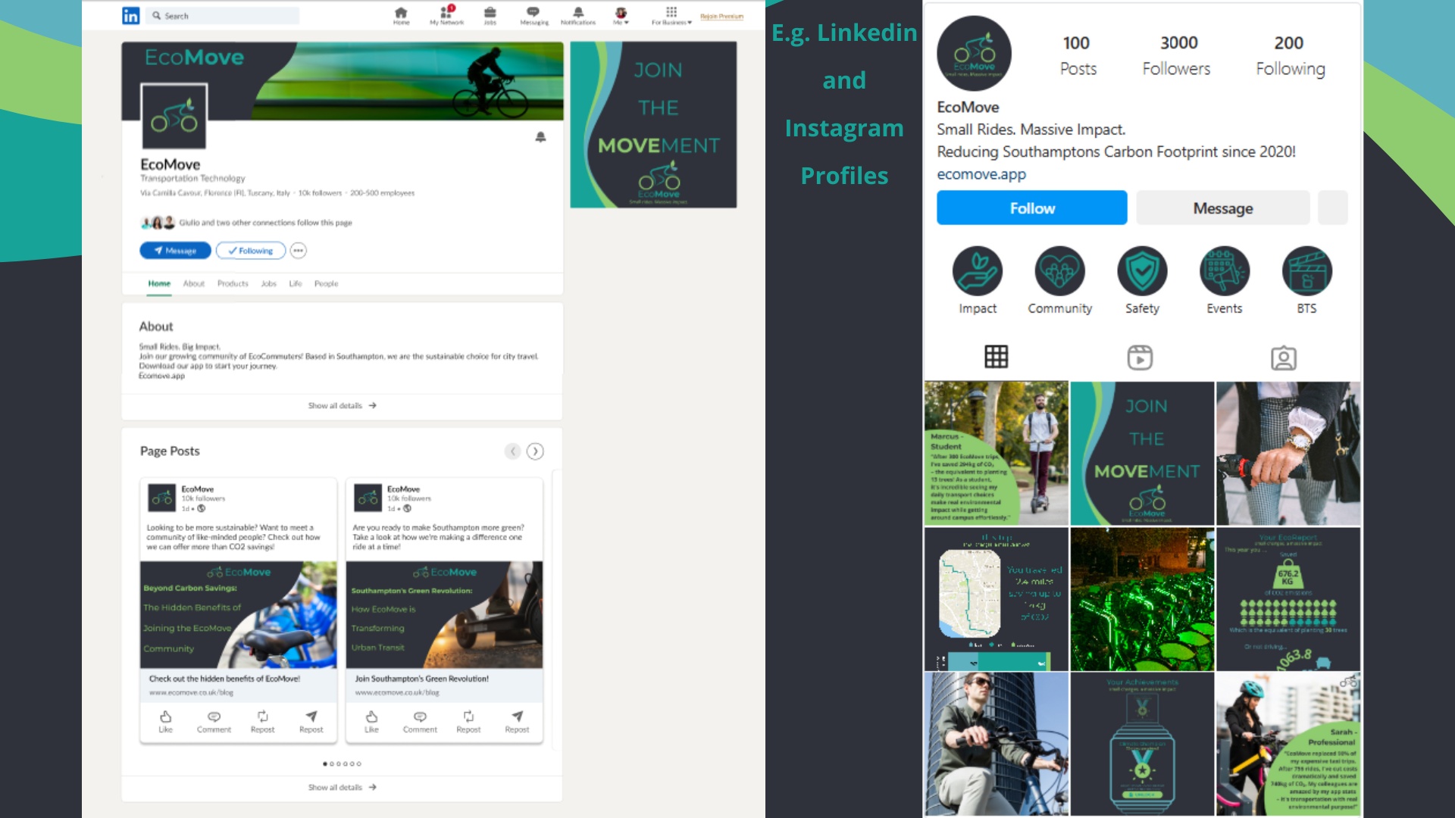Open My Network with red badge
This screenshot has width=1455, height=818.
tap(446, 15)
